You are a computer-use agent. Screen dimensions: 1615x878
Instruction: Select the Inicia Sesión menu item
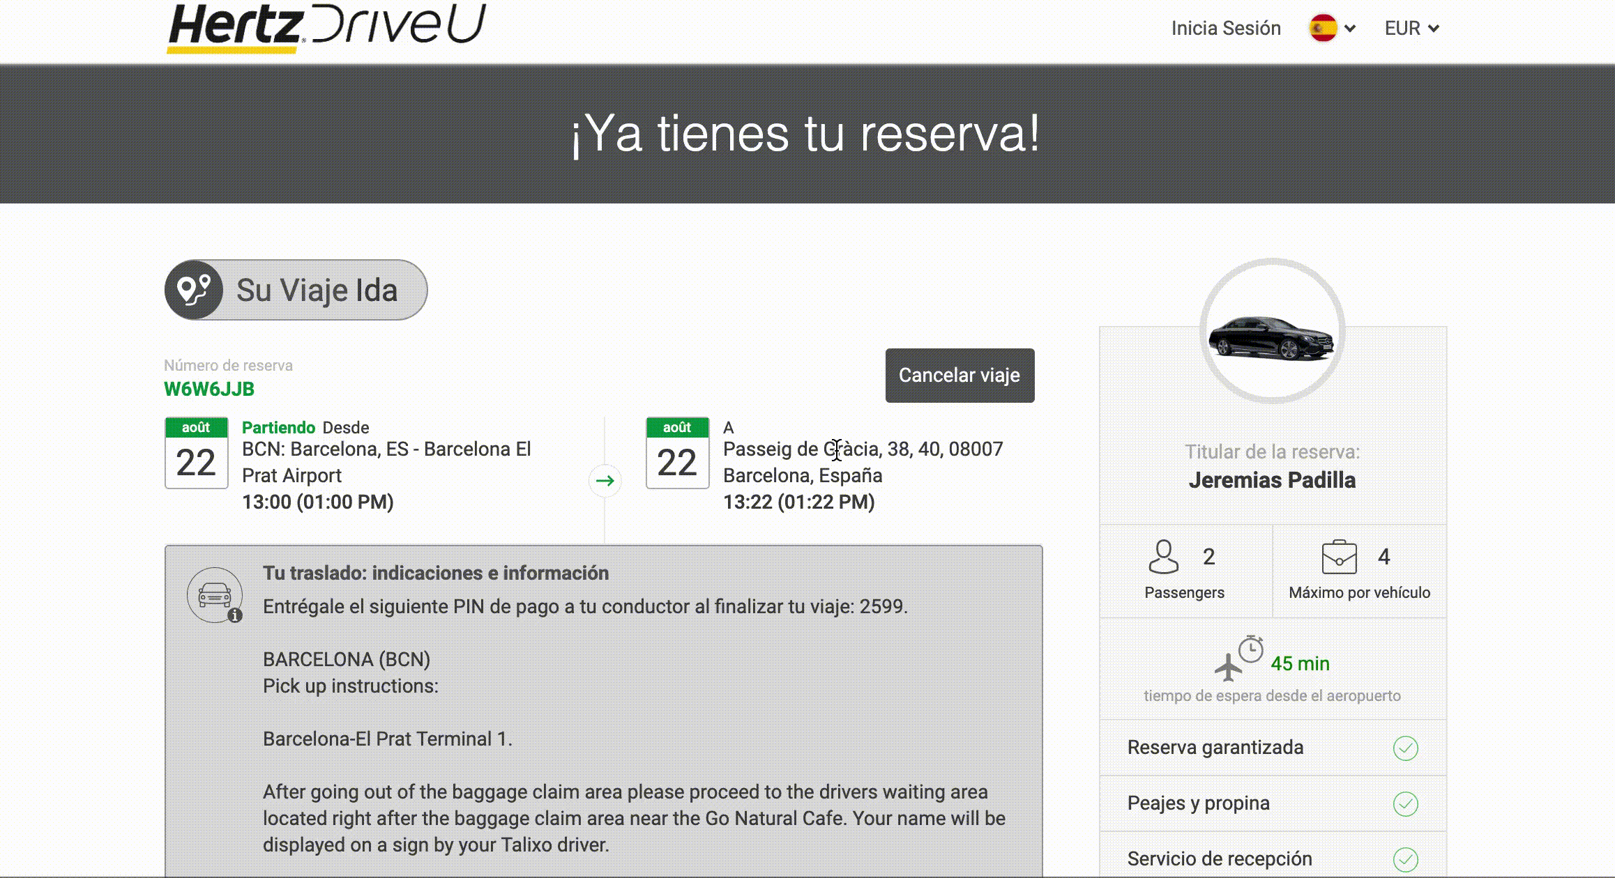1226,28
